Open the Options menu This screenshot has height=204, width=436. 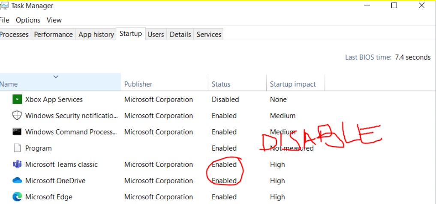click(x=28, y=20)
